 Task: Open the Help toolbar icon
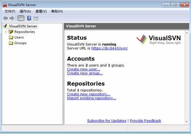(x=29, y=18)
